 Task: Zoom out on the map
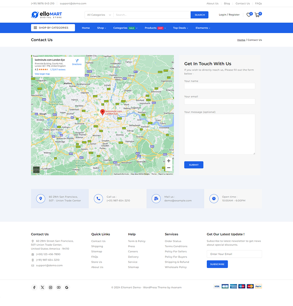click(x=169, y=168)
